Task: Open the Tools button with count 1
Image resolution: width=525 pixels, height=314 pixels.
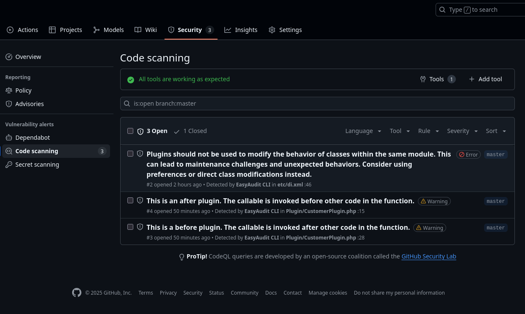Action: [438, 79]
